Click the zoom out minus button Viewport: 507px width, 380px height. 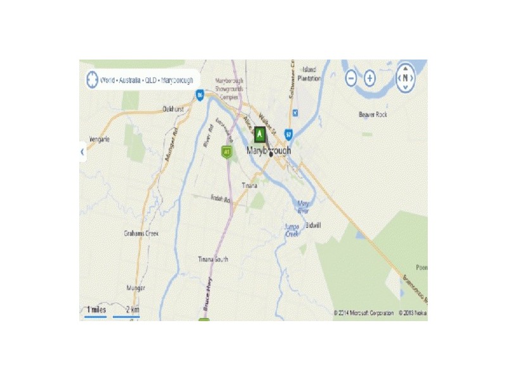click(x=351, y=78)
